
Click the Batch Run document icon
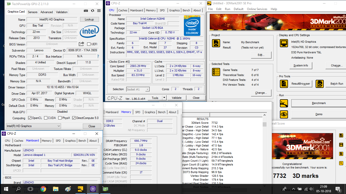coord(320,84)
